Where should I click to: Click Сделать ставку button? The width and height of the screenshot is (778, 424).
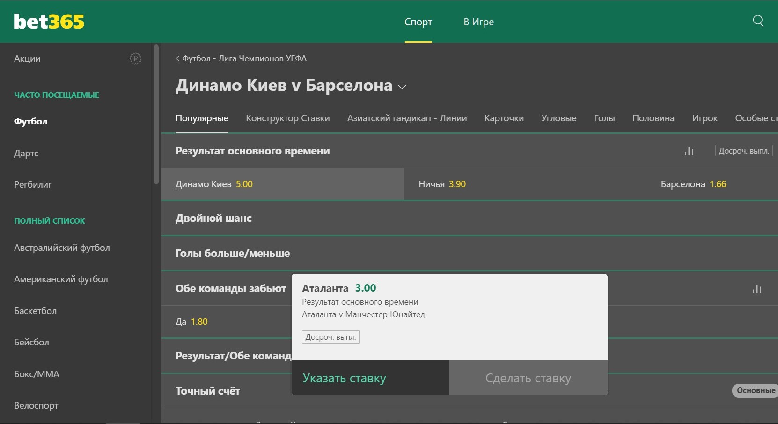coord(528,378)
